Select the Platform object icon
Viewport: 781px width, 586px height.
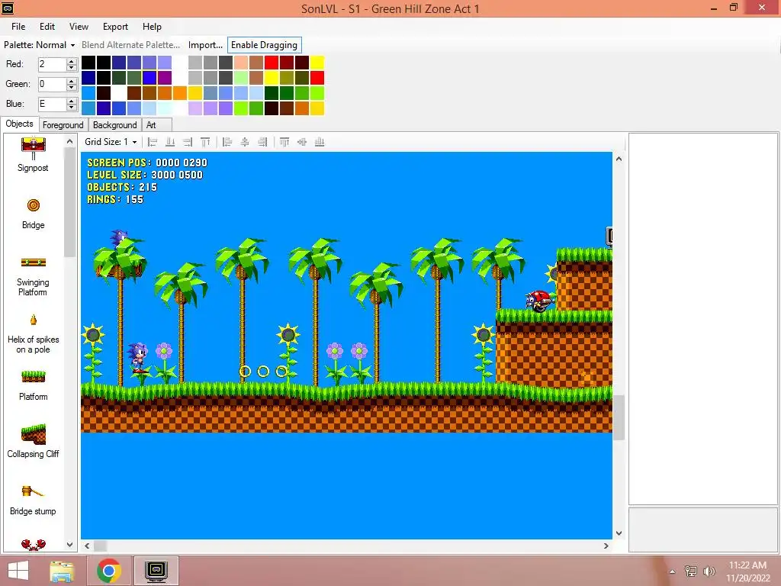[x=34, y=376]
